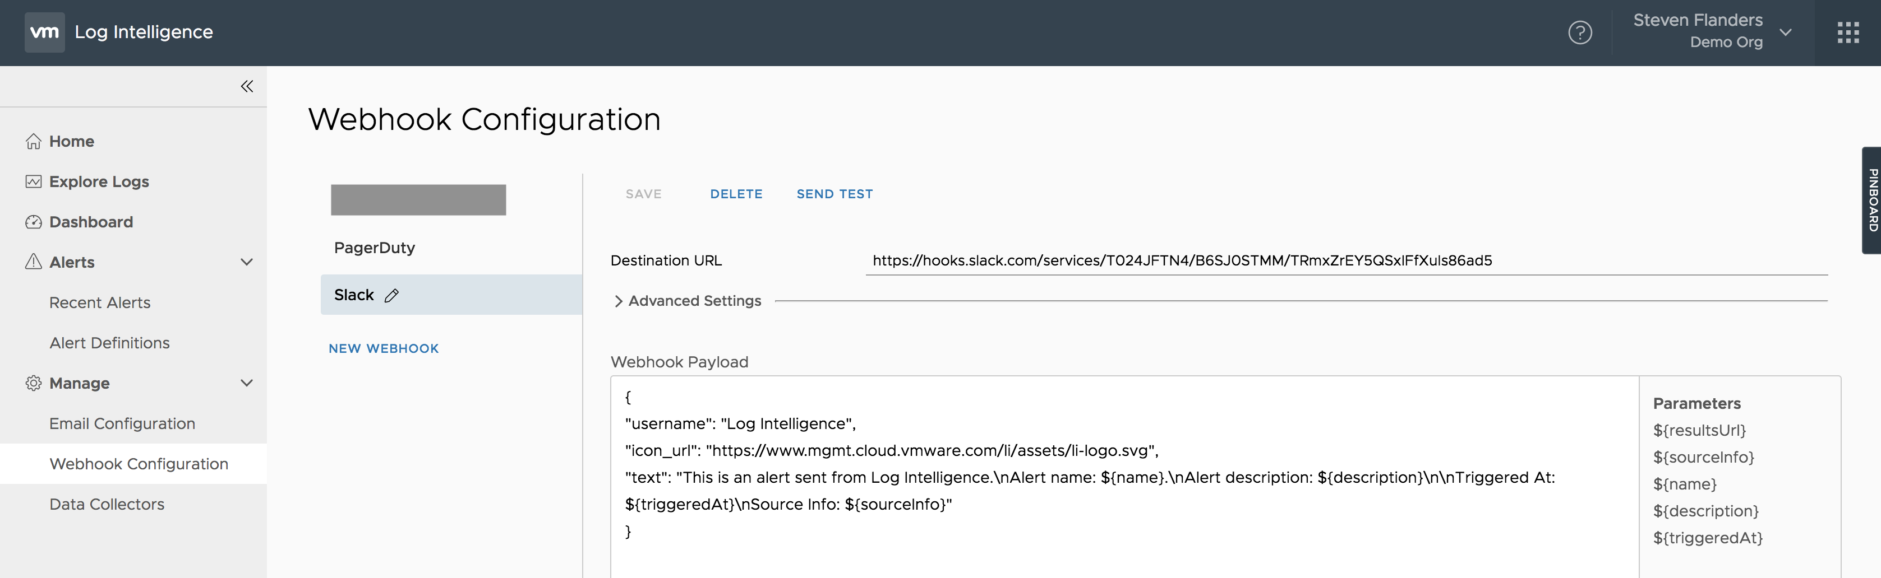
Task: Click the Home house icon
Action: 34,141
